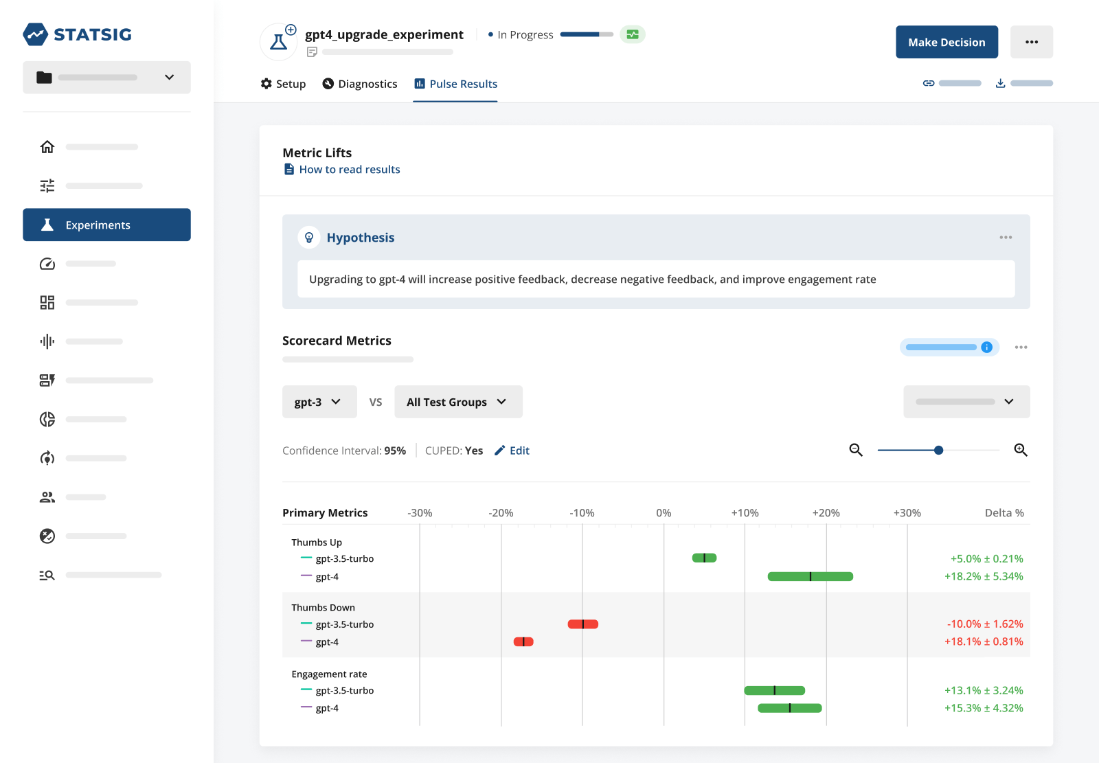The width and height of the screenshot is (1099, 763).
Task: Open the Home sidebar icon
Action: tap(47, 147)
